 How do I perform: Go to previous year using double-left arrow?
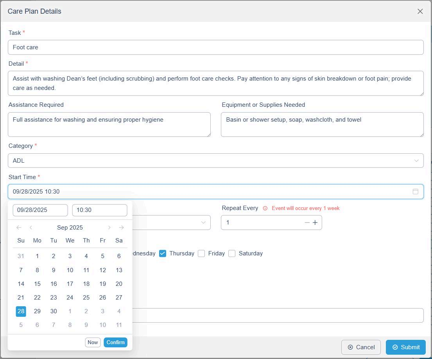click(x=19, y=228)
